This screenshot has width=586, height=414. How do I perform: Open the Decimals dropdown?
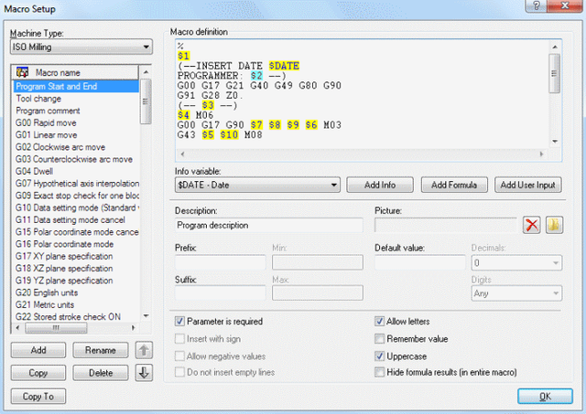(516, 263)
